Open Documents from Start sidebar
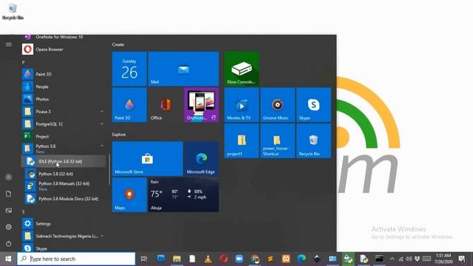Viewport: 473px width, 266px height. coord(8,194)
